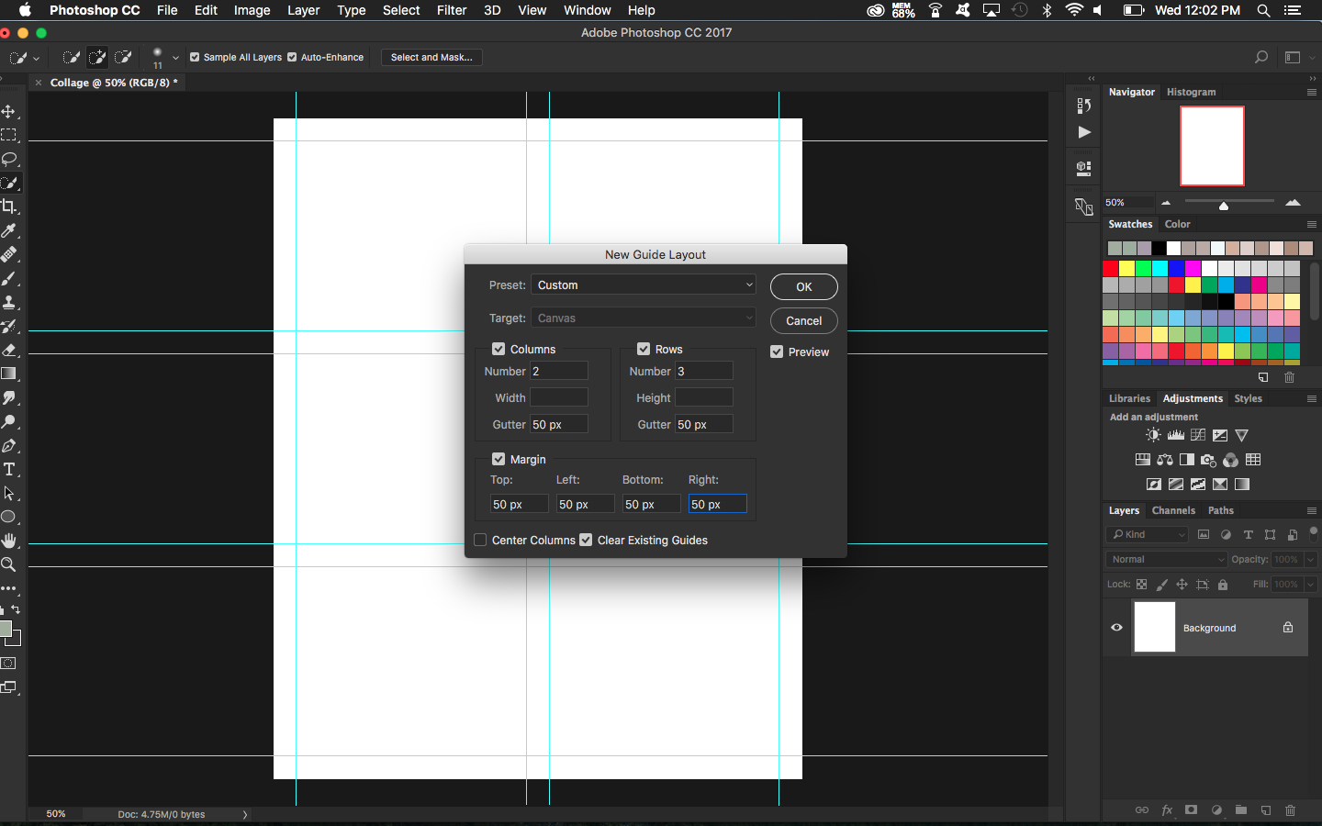Toggle the Columns checkbox
Viewport: 1322px width, 826px height.
point(499,349)
